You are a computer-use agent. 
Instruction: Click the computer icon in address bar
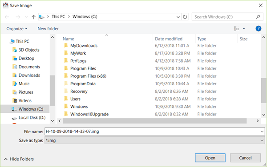pyautogui.click(x=42, y=16)
